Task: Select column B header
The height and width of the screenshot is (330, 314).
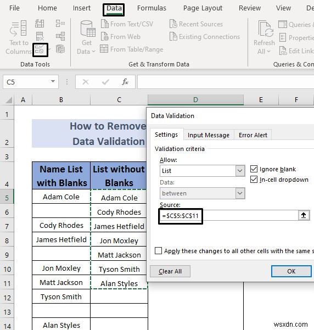Action: [x=61, y=100]
